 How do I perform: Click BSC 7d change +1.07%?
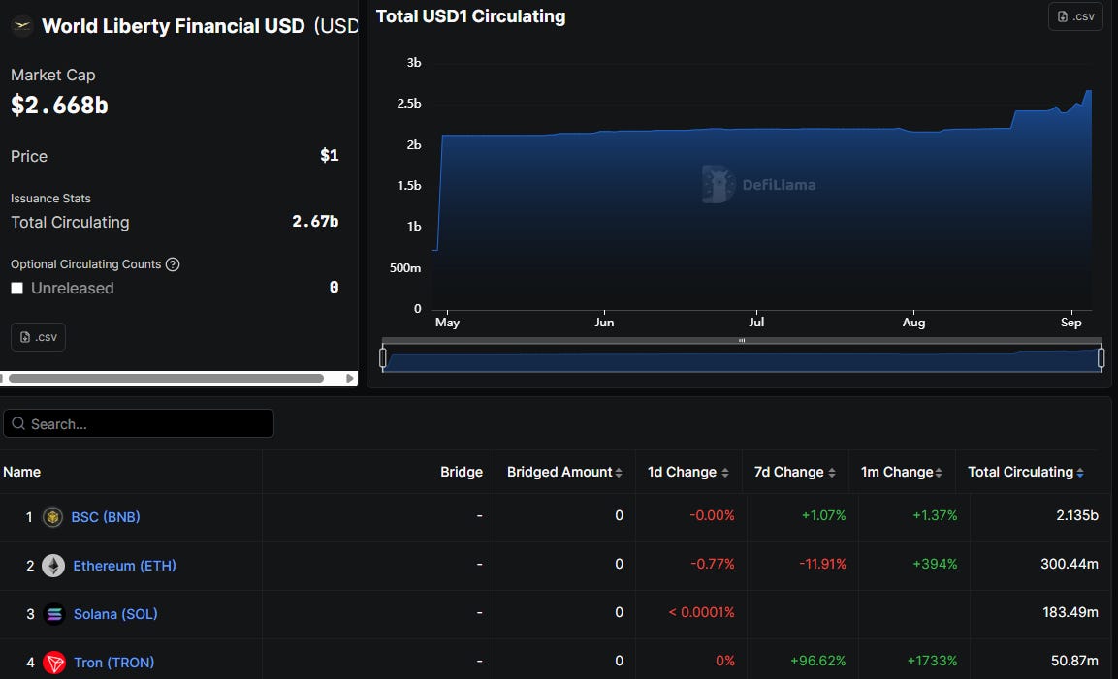click(823, 515)
